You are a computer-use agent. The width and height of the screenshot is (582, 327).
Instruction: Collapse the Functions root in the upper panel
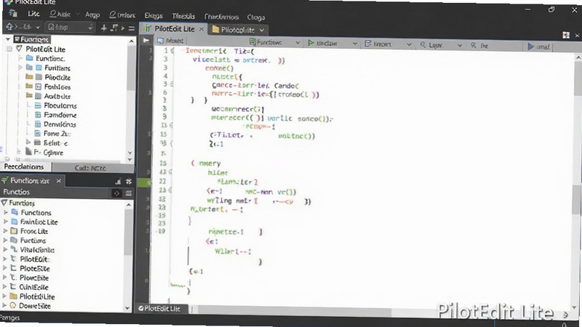pyautogui.click(x=7, y=39)
